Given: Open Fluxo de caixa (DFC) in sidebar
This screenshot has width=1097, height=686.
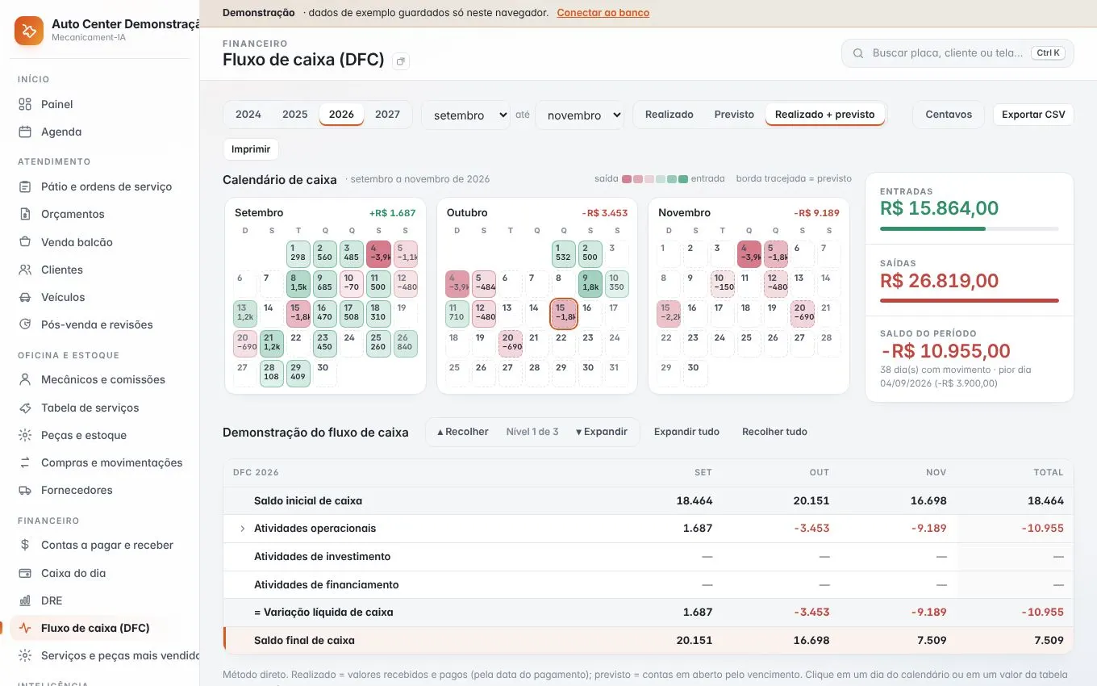Looking at the screenshot, I should [101, 628].
